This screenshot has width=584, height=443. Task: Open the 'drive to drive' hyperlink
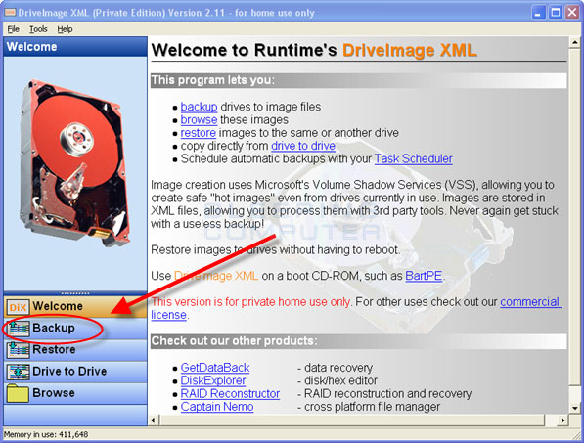pyautogui.click(x=303, y=146)
